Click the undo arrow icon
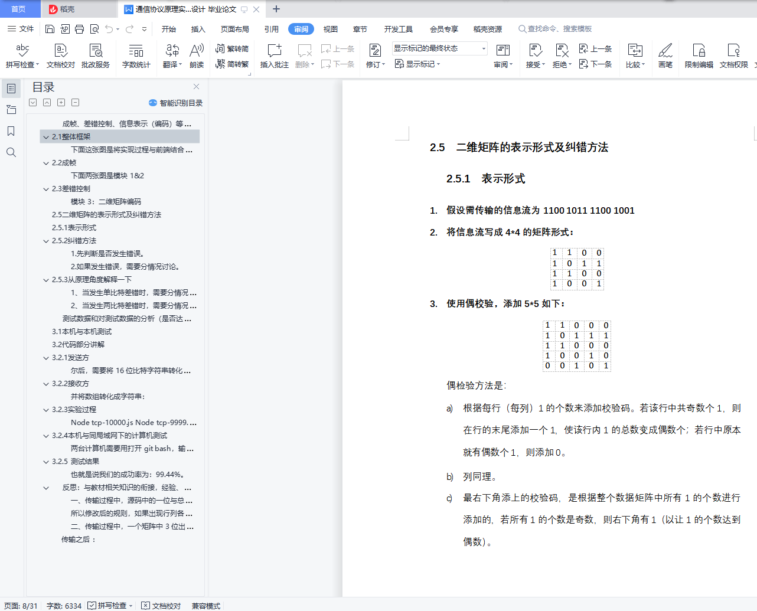Viewport: 757px width, 611px height. pyautogui.click(x=109, y=29)
